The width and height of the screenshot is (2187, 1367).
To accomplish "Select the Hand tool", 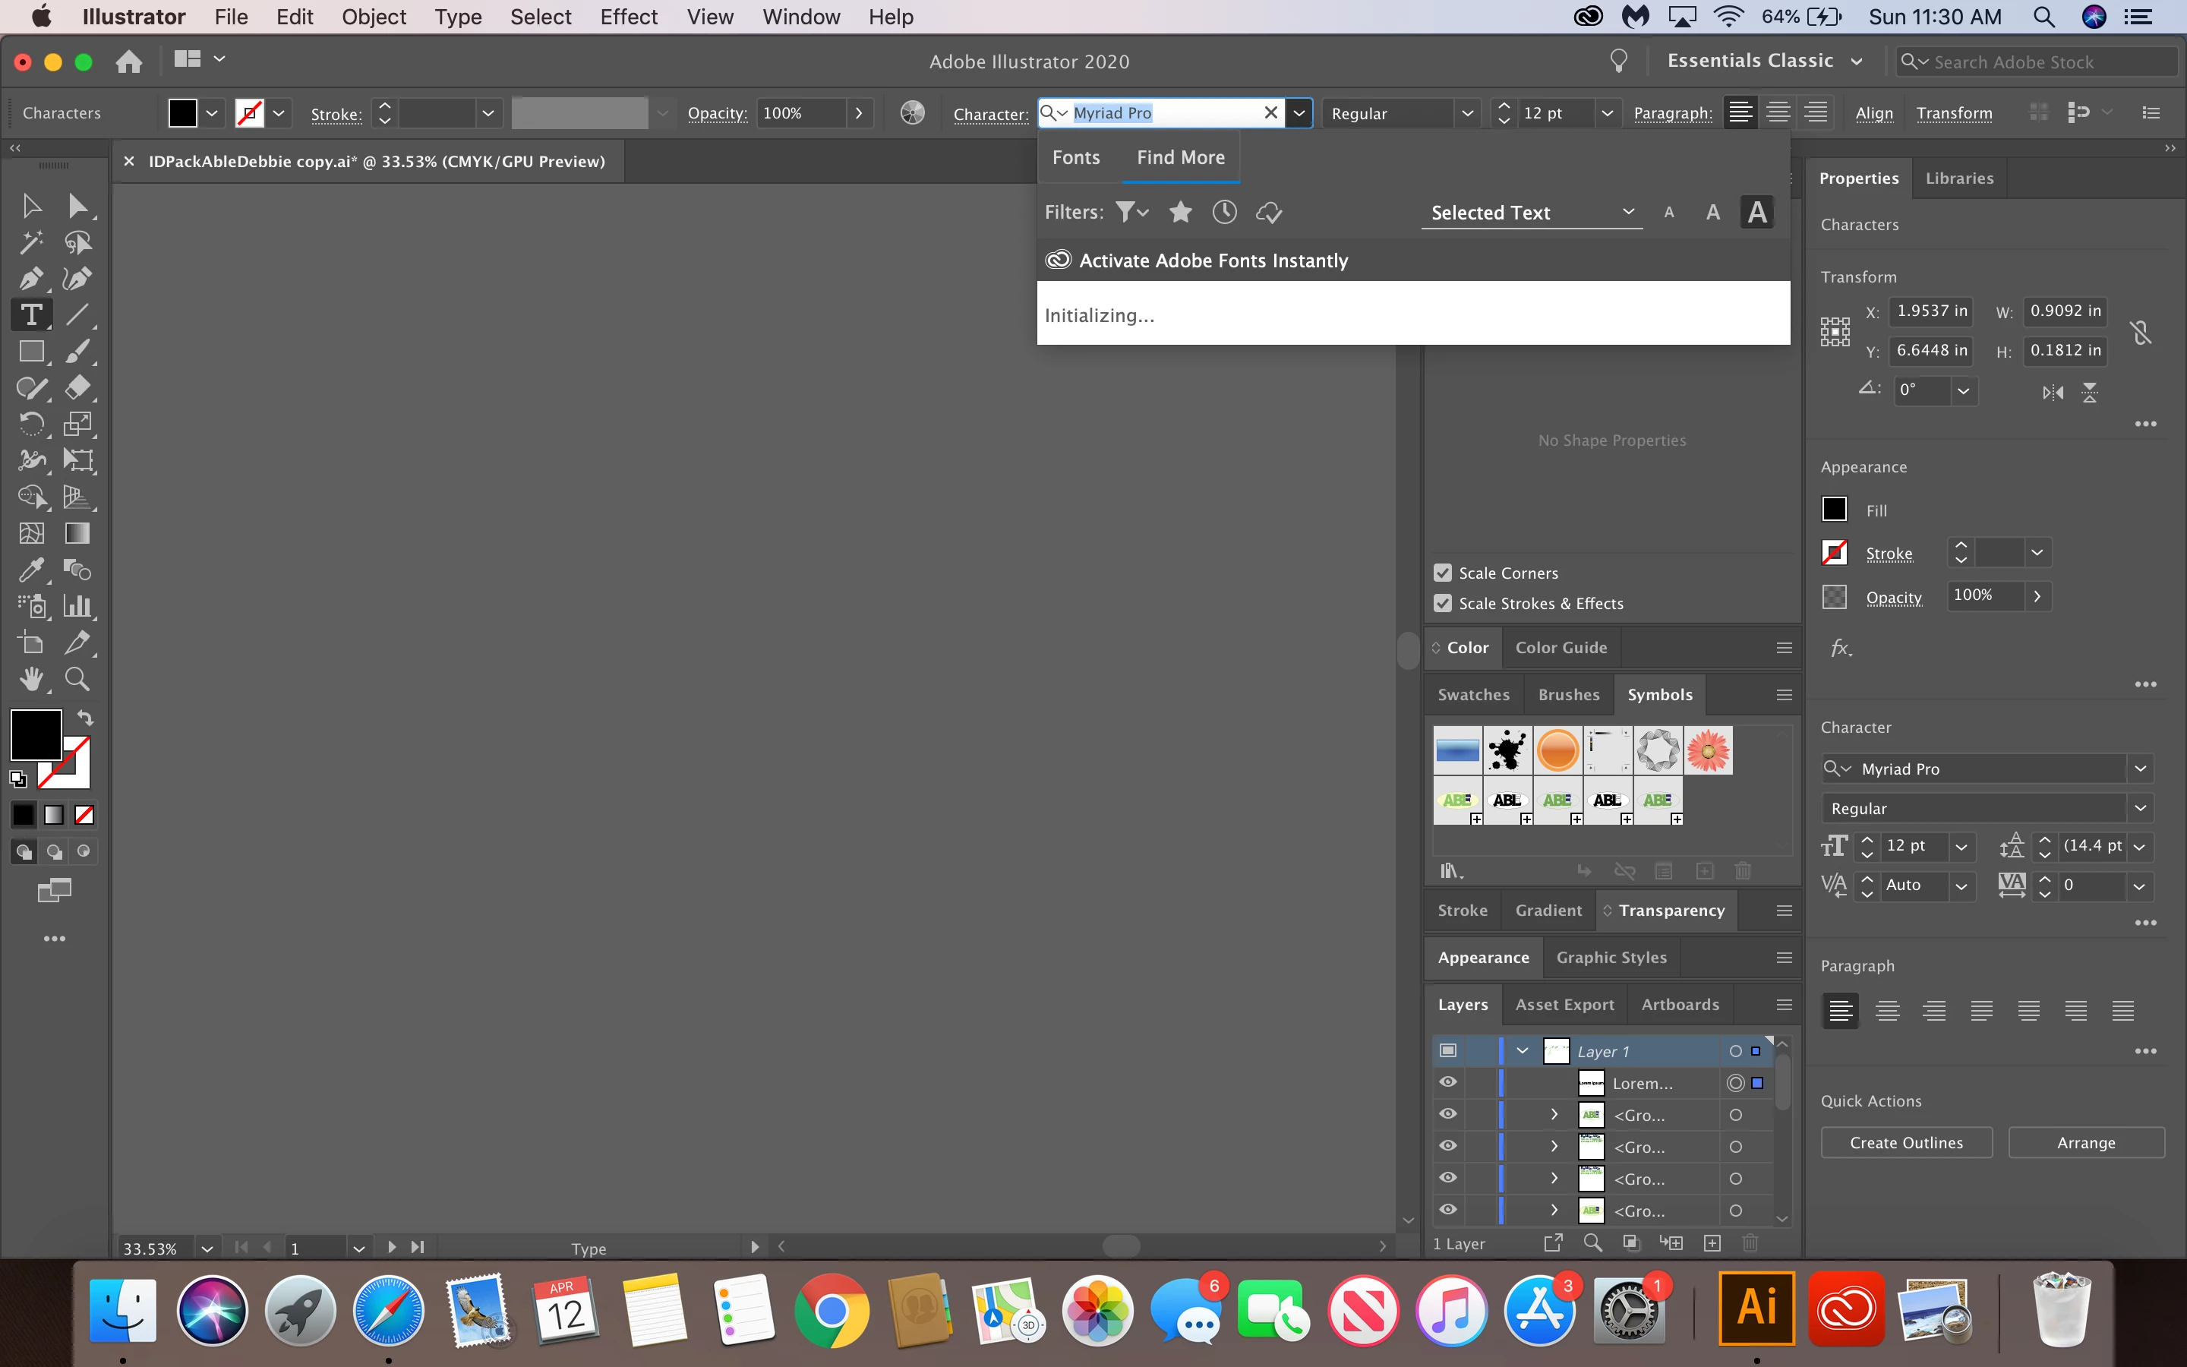I will (x=32, y=679).
